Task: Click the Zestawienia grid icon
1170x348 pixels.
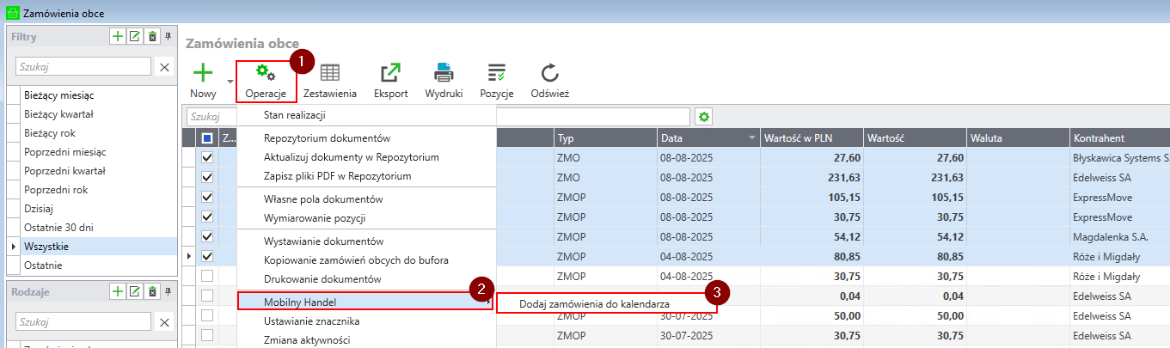Action: point(329,74)
